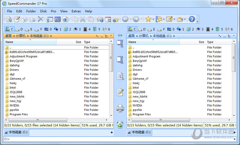Screen dimensions: 240x145
Task: Open the Edit menu
Action: click(19, 11)
